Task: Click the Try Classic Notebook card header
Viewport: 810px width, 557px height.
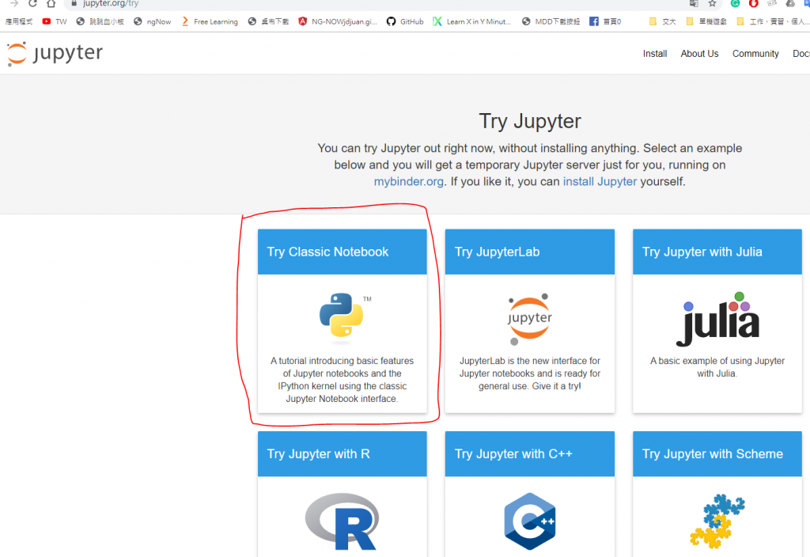Action: [x=342, y=252]
